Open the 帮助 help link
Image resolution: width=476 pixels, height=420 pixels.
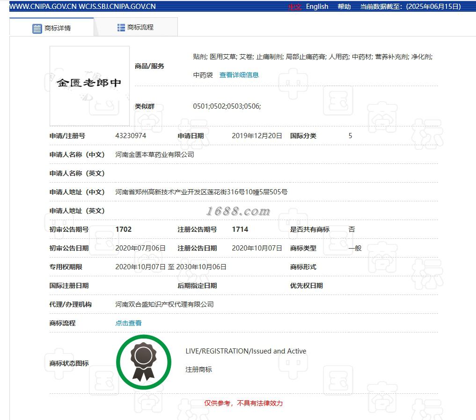click(344, 7)
